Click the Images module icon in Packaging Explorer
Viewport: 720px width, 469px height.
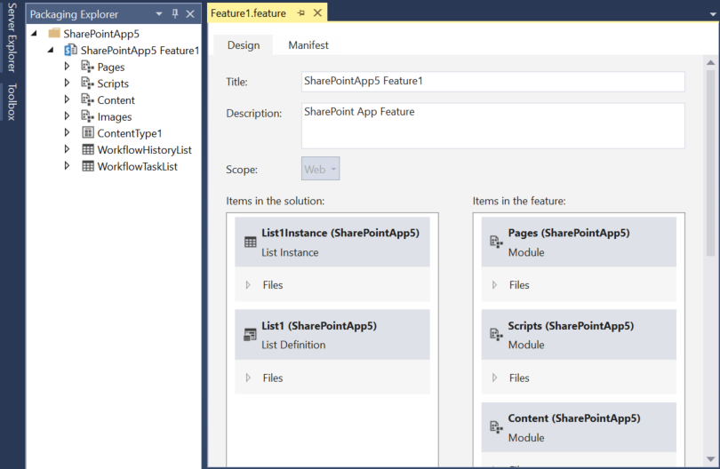[x=87, y=116]
